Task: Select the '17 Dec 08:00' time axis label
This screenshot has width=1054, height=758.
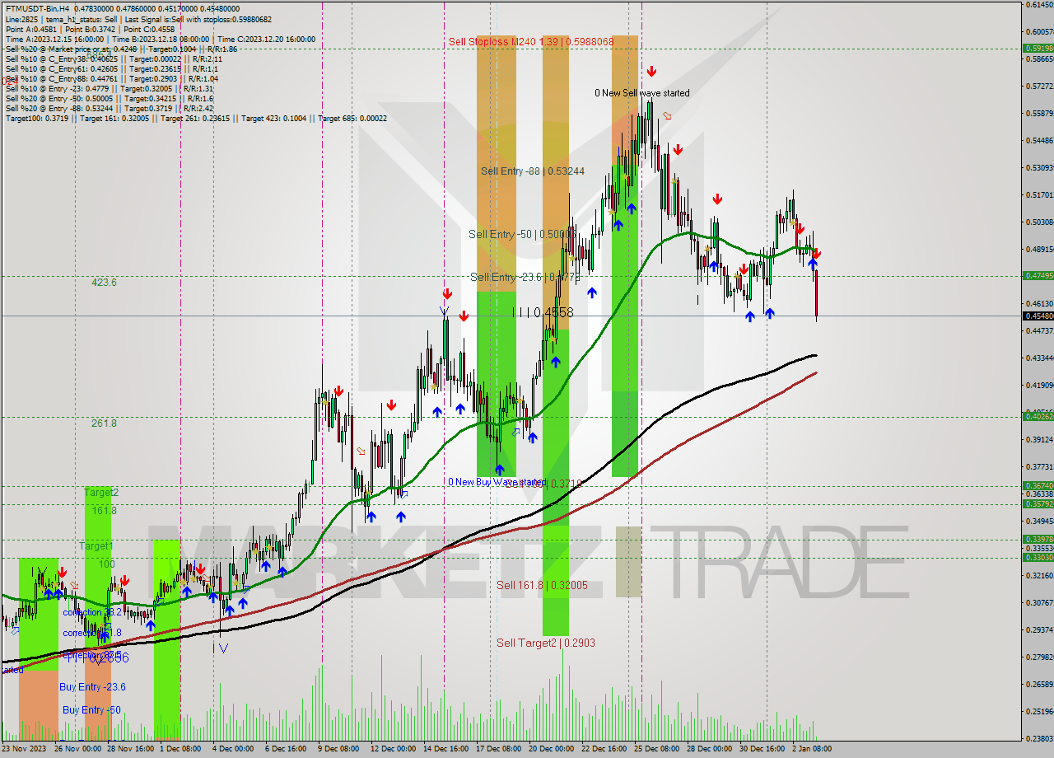Action: (x=498, y=749)
